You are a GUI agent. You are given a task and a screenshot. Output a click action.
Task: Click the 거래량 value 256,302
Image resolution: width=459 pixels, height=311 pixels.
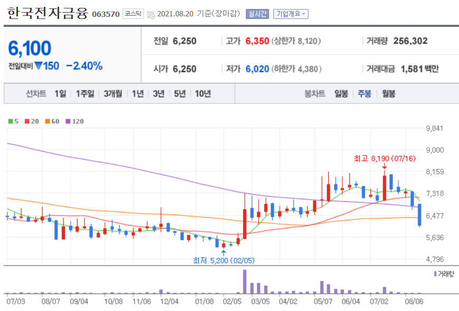410,41
